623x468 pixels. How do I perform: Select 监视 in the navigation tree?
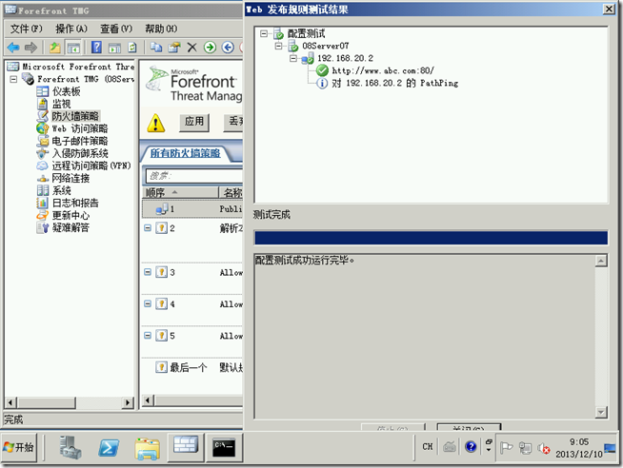coord(61,104)
